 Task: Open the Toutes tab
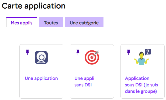point(51,22)
